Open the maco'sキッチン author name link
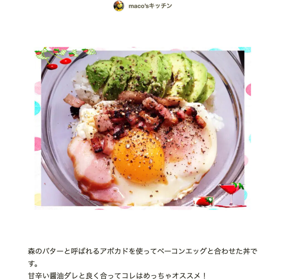The image size is (285, 279). click(150, 6)
